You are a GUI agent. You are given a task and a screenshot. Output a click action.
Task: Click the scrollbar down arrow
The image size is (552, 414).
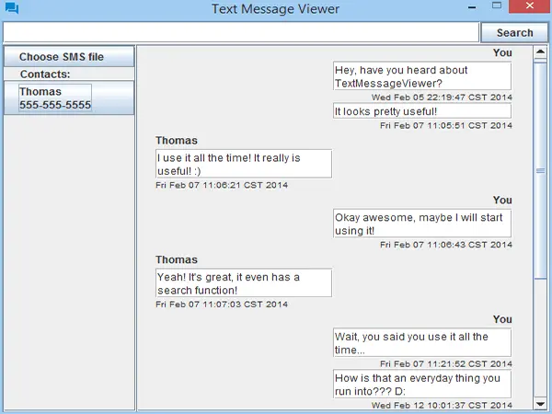click(x=540, y=403)
